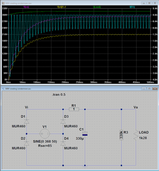This screenshot has width=159, height=171.
Task: Click the yellow V(vi)/1.4 trace label
Action: click(x=61, y=7)
